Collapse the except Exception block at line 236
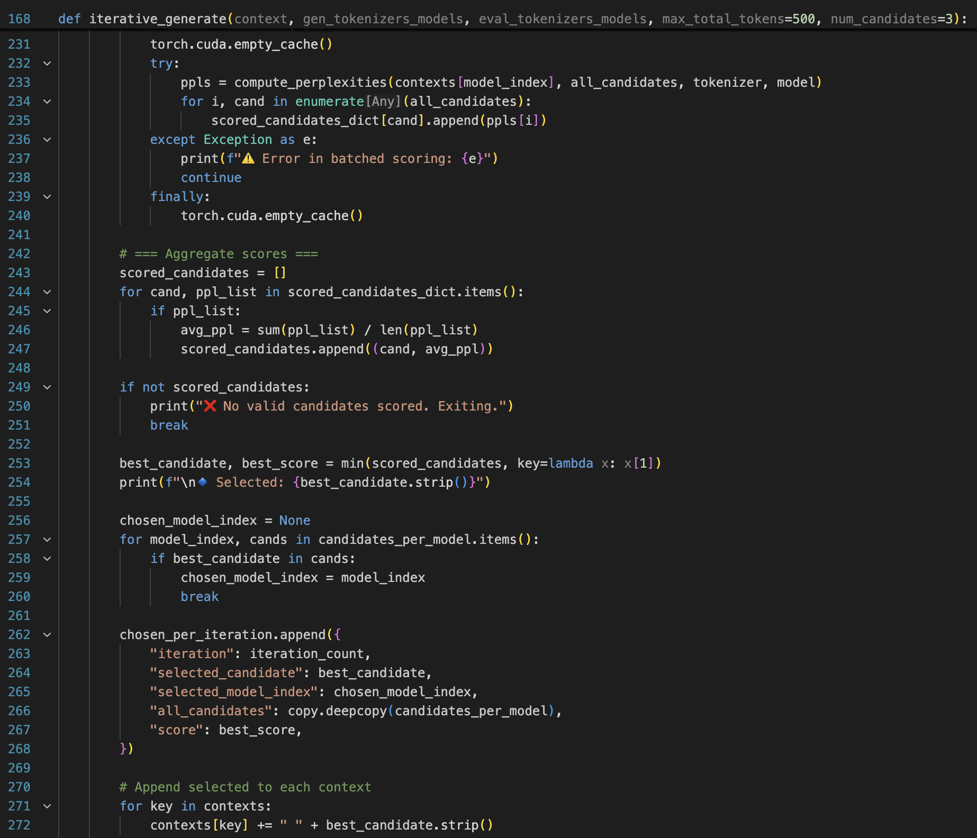The image size is (977, 838). tap(47, 140)
